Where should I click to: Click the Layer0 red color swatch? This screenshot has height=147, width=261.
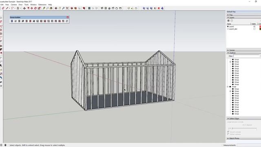pyautogui.click(x=260, y=27)
